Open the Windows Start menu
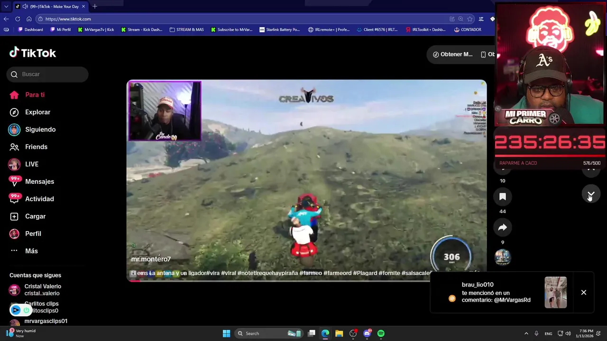Viewport: 607px width, 341px height. click(227, 333)
